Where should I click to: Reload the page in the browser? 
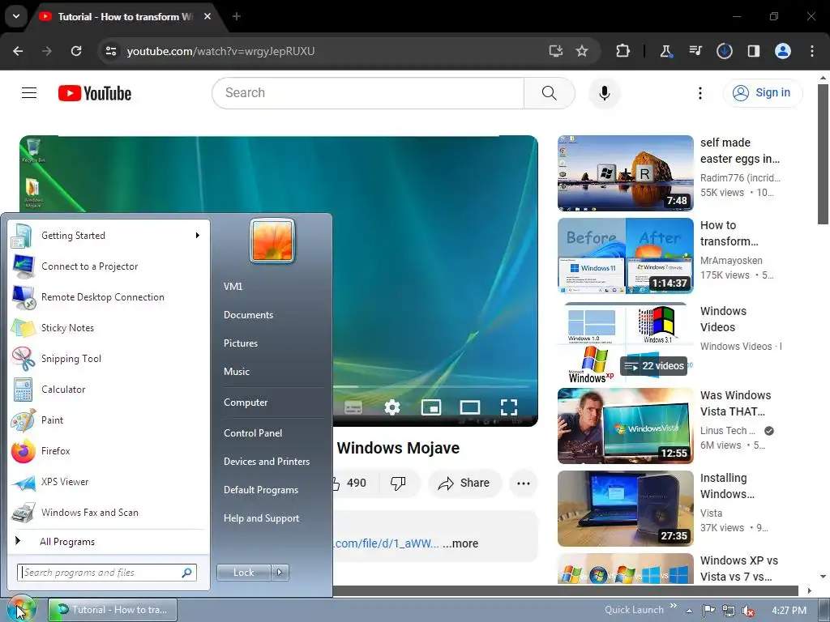(76, 51)
